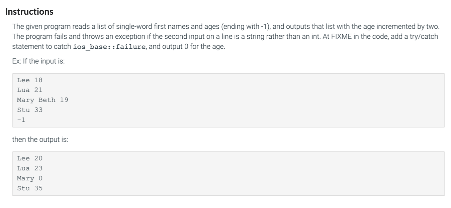Click the "Mary 0" output line
This screenshot has height=208, width=451.
(x=30, y=178)
